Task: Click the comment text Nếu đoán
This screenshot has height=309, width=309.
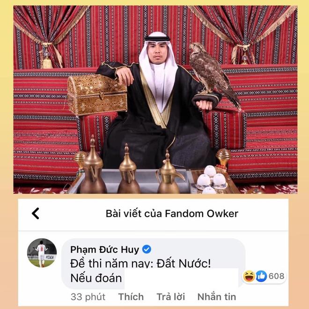Action: point(96,278)
